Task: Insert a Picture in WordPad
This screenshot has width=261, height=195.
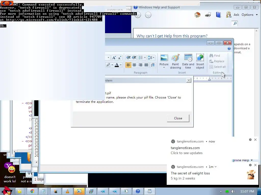Action: coord(164,59)
